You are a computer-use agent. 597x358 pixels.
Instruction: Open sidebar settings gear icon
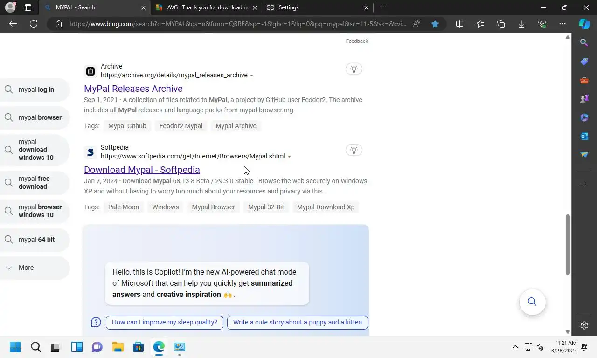pos(584,325)
